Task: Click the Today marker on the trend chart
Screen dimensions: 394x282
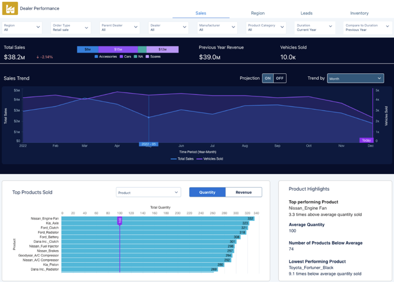Action: (x=366, y=140)
